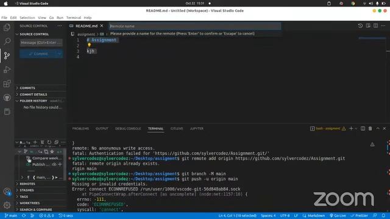This screenshot has height=219, width=390.
Task: Expand the Stashes section
Action: click(x=27, y=190)
